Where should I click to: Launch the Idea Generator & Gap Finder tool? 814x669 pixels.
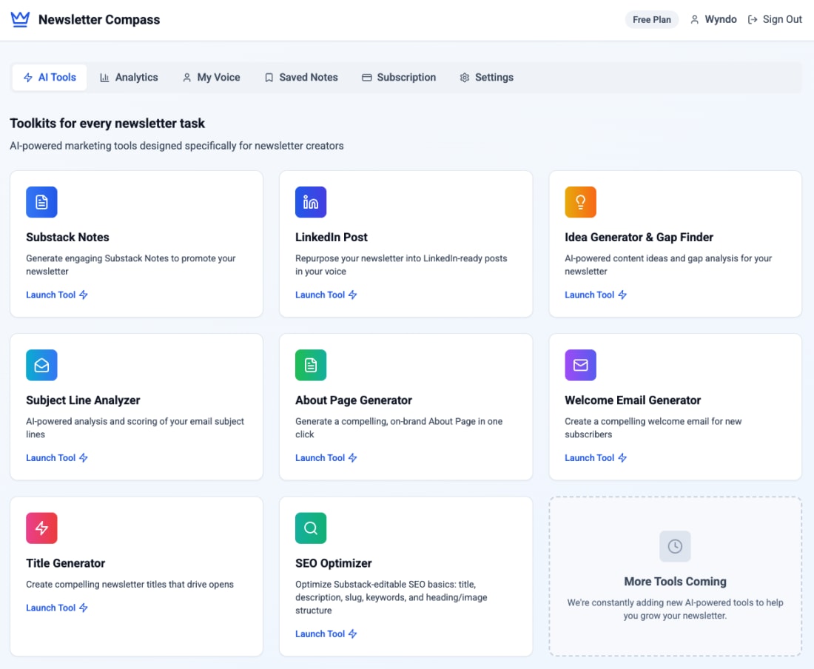[x=596, y=295]
